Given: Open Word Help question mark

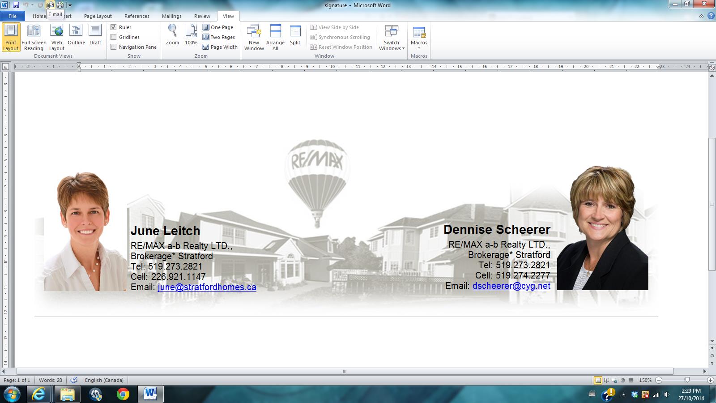Looking at the screenshot, I should pyautogui.click(x=710, y=16).
